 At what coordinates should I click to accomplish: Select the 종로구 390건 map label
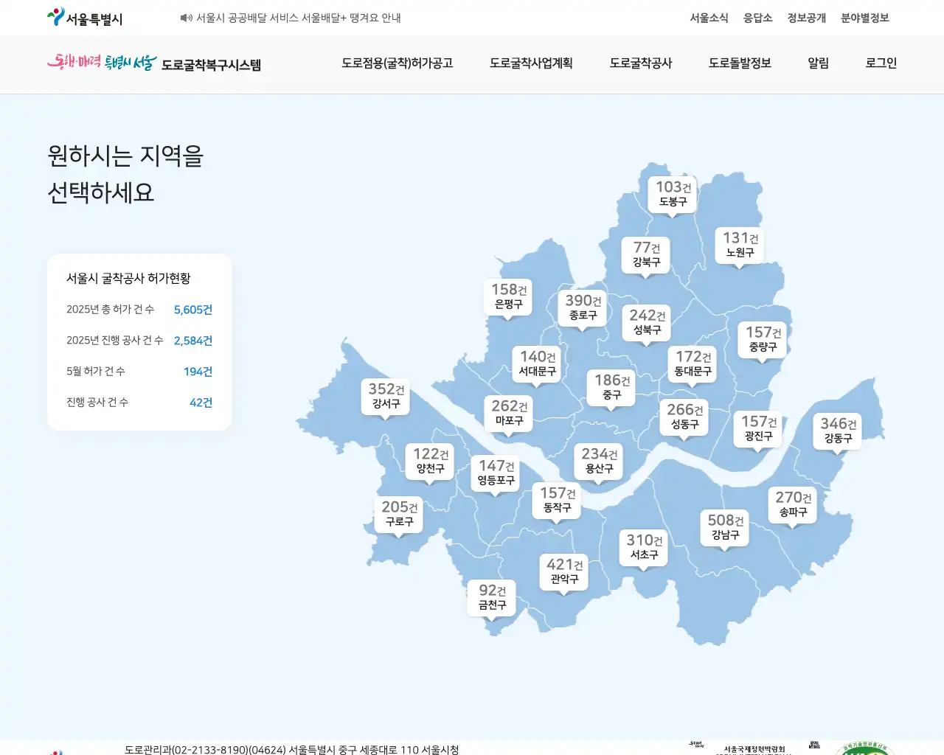[x=583, y=307]
